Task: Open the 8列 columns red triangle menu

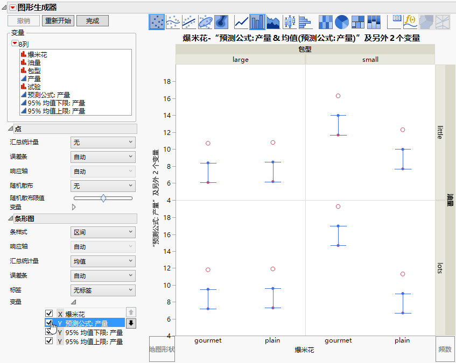Action: (x=15, y=43)
